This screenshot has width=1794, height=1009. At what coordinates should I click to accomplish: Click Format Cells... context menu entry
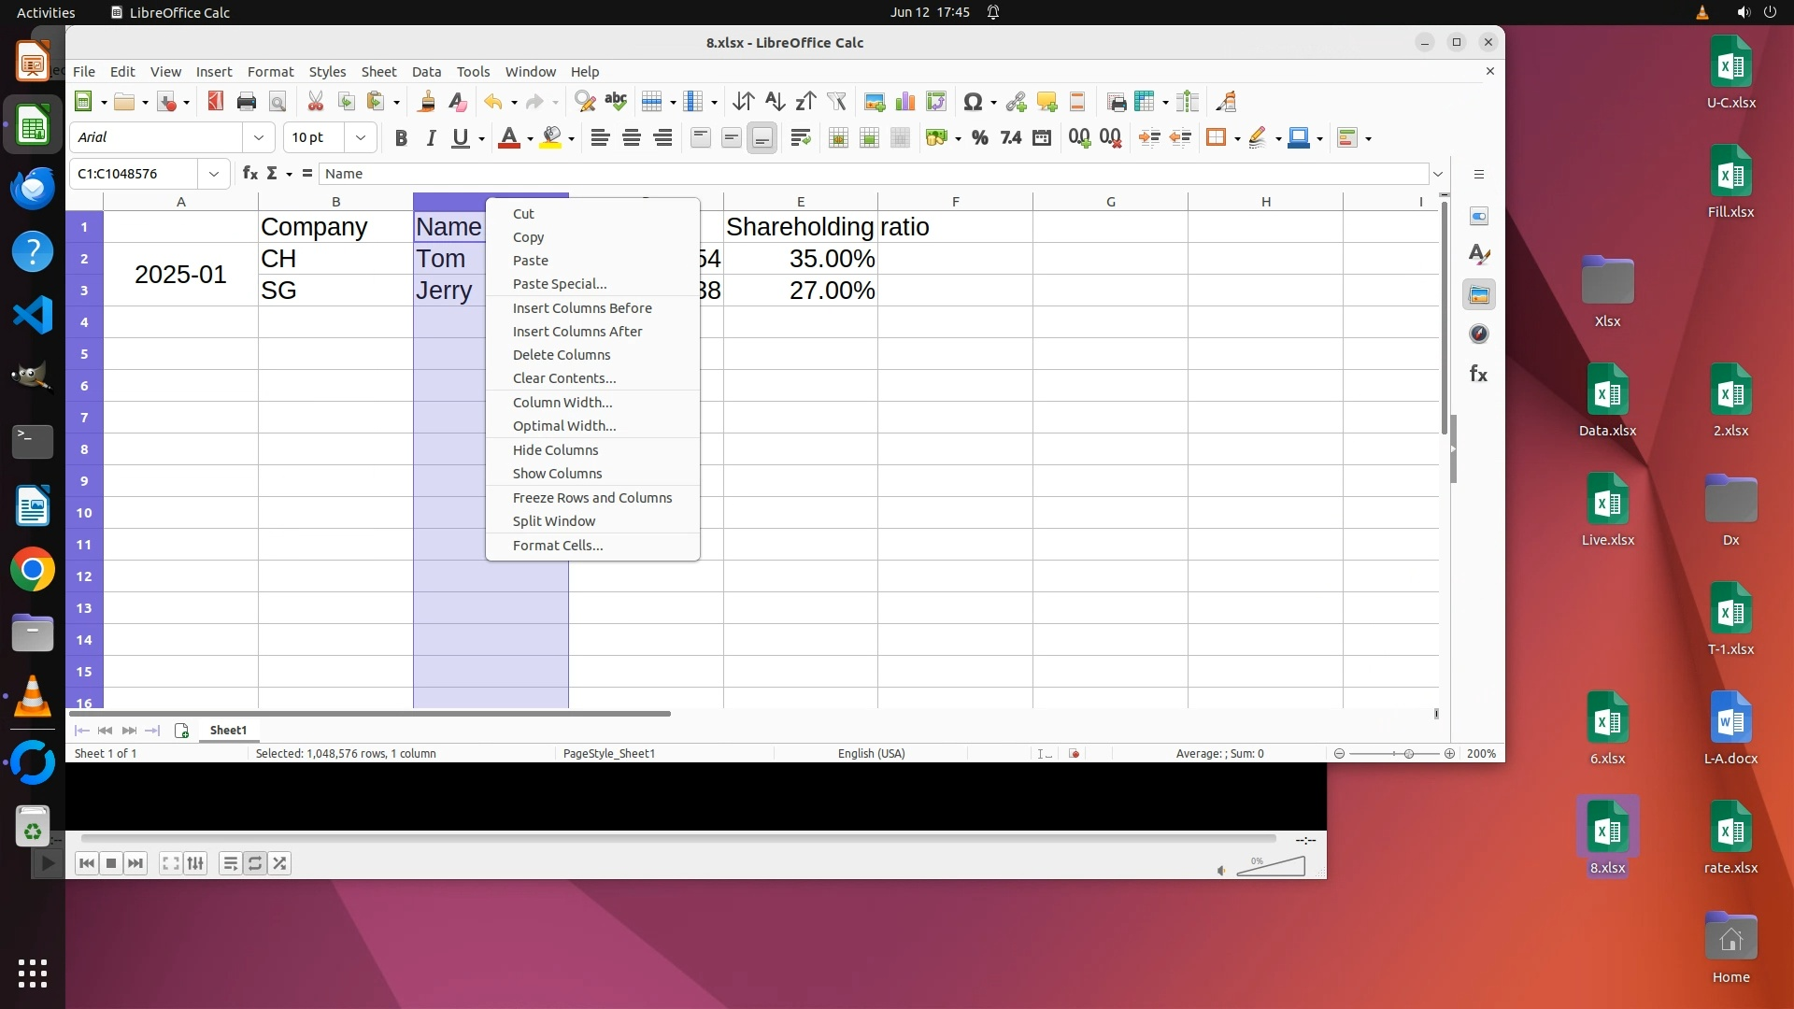tap(557, 546)
